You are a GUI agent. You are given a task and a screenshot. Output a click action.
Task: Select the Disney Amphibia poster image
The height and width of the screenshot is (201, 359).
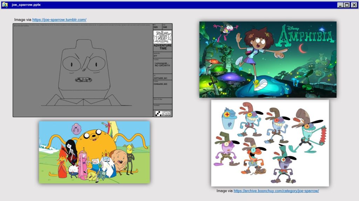click(268, 60)
